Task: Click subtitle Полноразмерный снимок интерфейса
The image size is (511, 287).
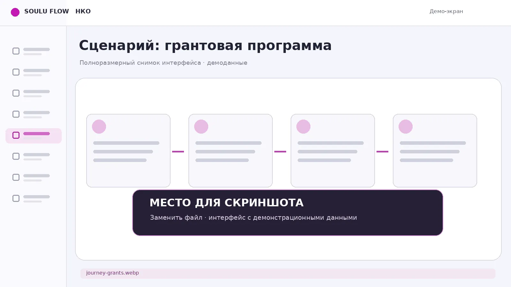Action: coord(140,63)
